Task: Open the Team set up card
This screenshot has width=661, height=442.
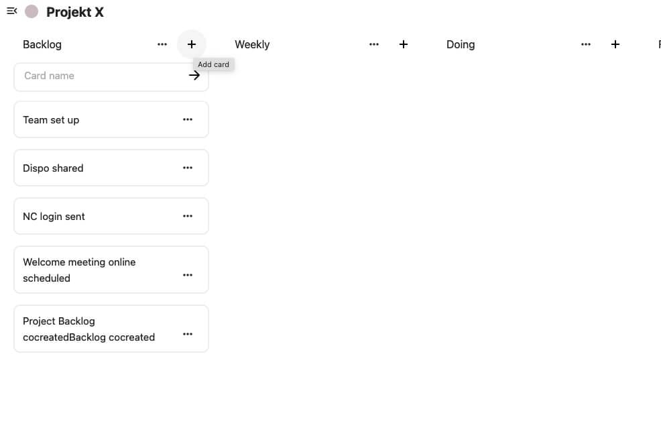Action: pos(87,119)
